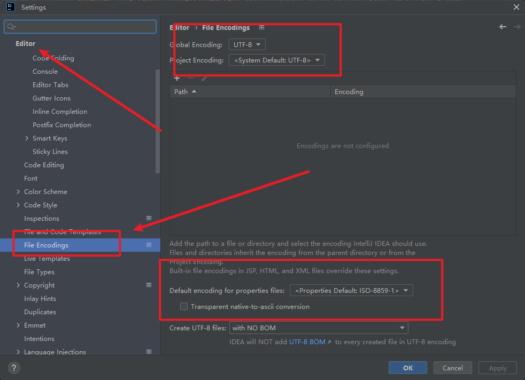Enable Transparent native-to-ascii conversion
Screen dimensions: 525x380
tap(184, 306)
